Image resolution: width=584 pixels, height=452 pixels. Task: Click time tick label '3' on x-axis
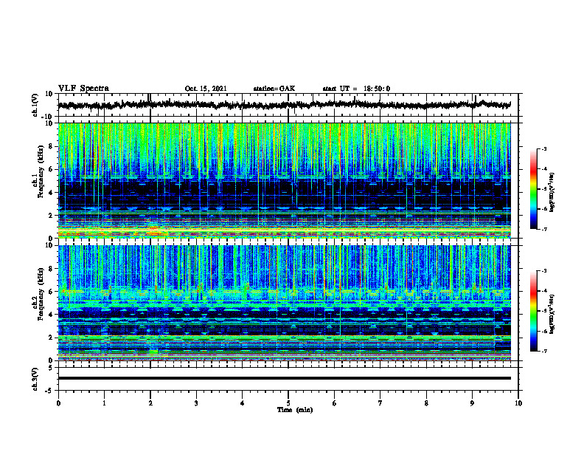coord(196,403)
